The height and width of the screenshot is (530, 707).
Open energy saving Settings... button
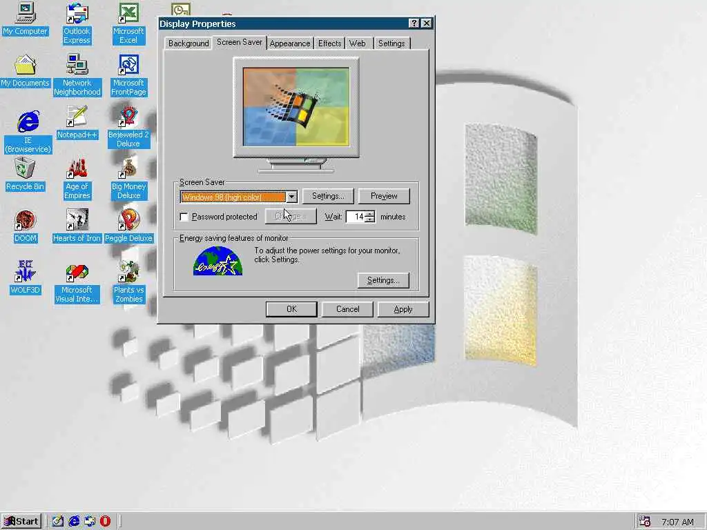tap(383, 280)
